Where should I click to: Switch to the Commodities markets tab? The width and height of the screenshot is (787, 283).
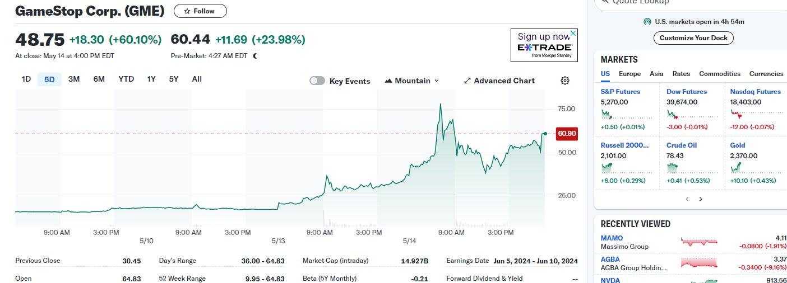[720, 74]
